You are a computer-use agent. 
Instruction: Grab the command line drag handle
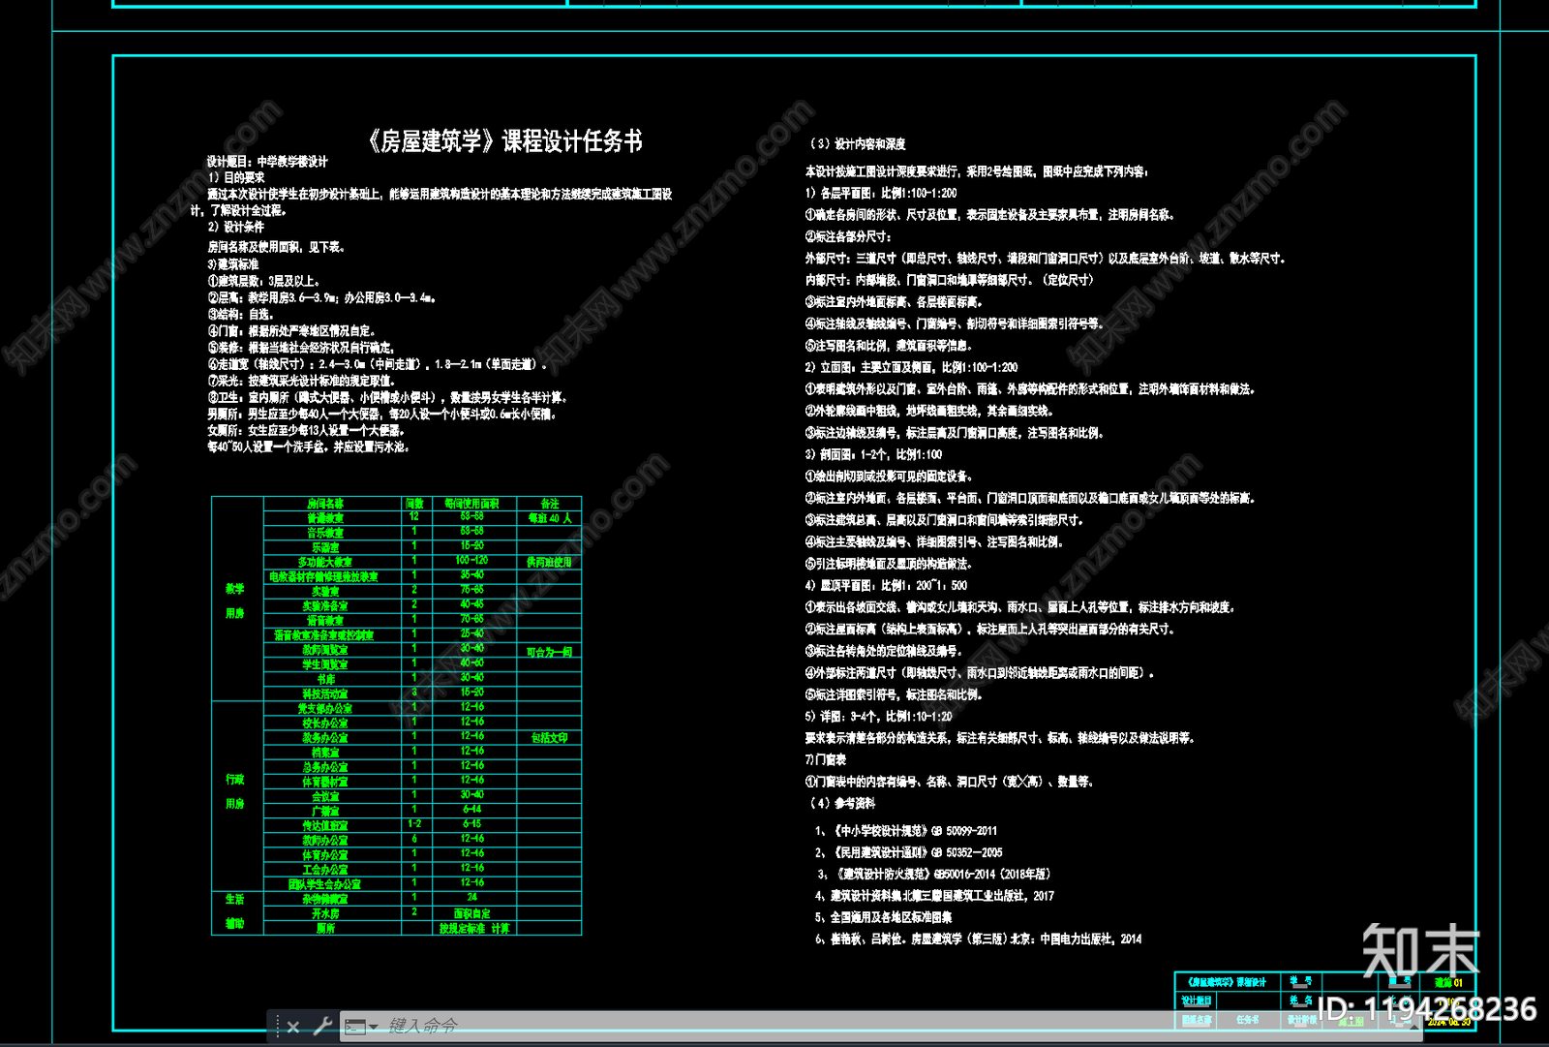tap(277, 1027)
